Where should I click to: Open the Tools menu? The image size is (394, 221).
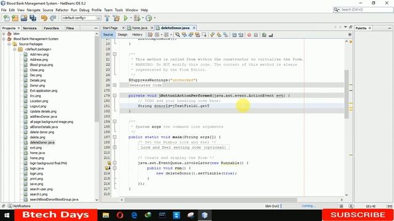pyautogui.click(x=119, y=10)
